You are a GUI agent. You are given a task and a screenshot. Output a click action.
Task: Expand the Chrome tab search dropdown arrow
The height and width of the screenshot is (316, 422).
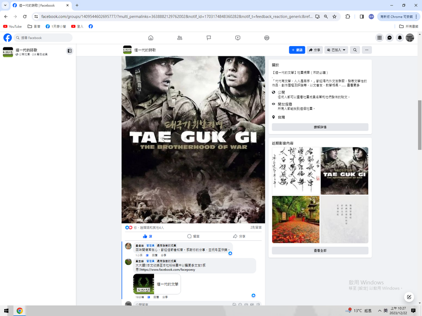click(5, 5)
